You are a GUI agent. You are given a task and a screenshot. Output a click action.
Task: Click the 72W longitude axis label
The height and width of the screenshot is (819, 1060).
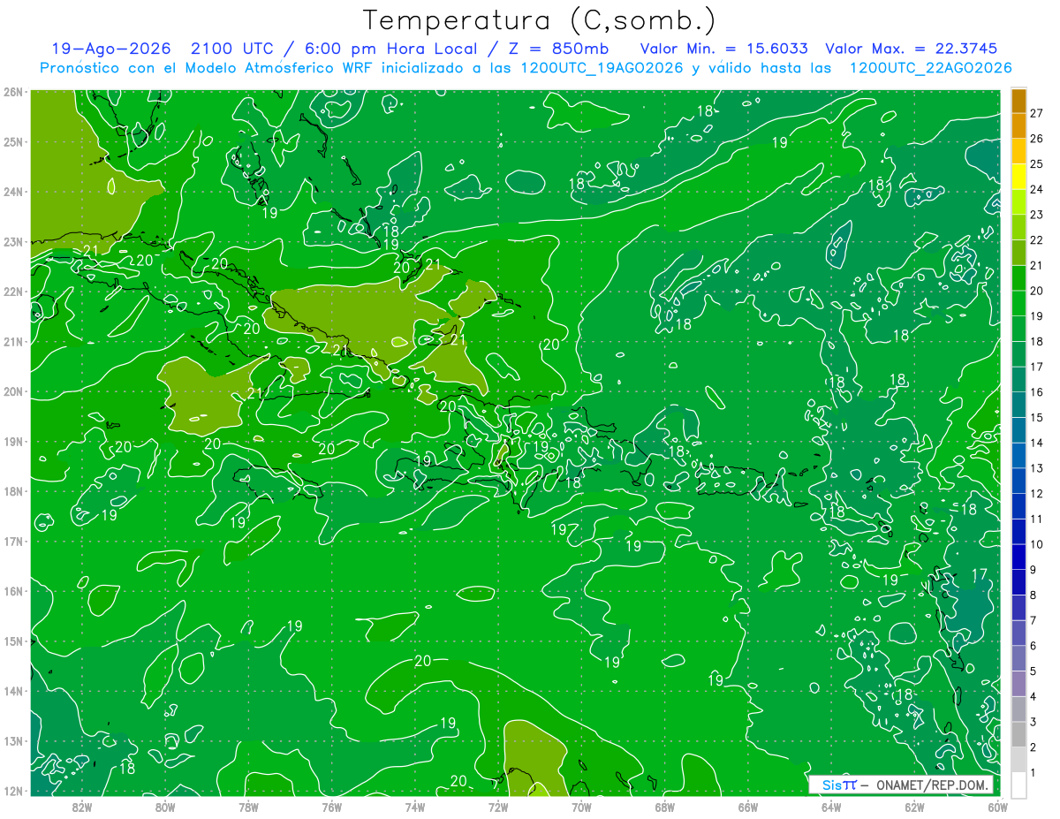coord(498,808)
